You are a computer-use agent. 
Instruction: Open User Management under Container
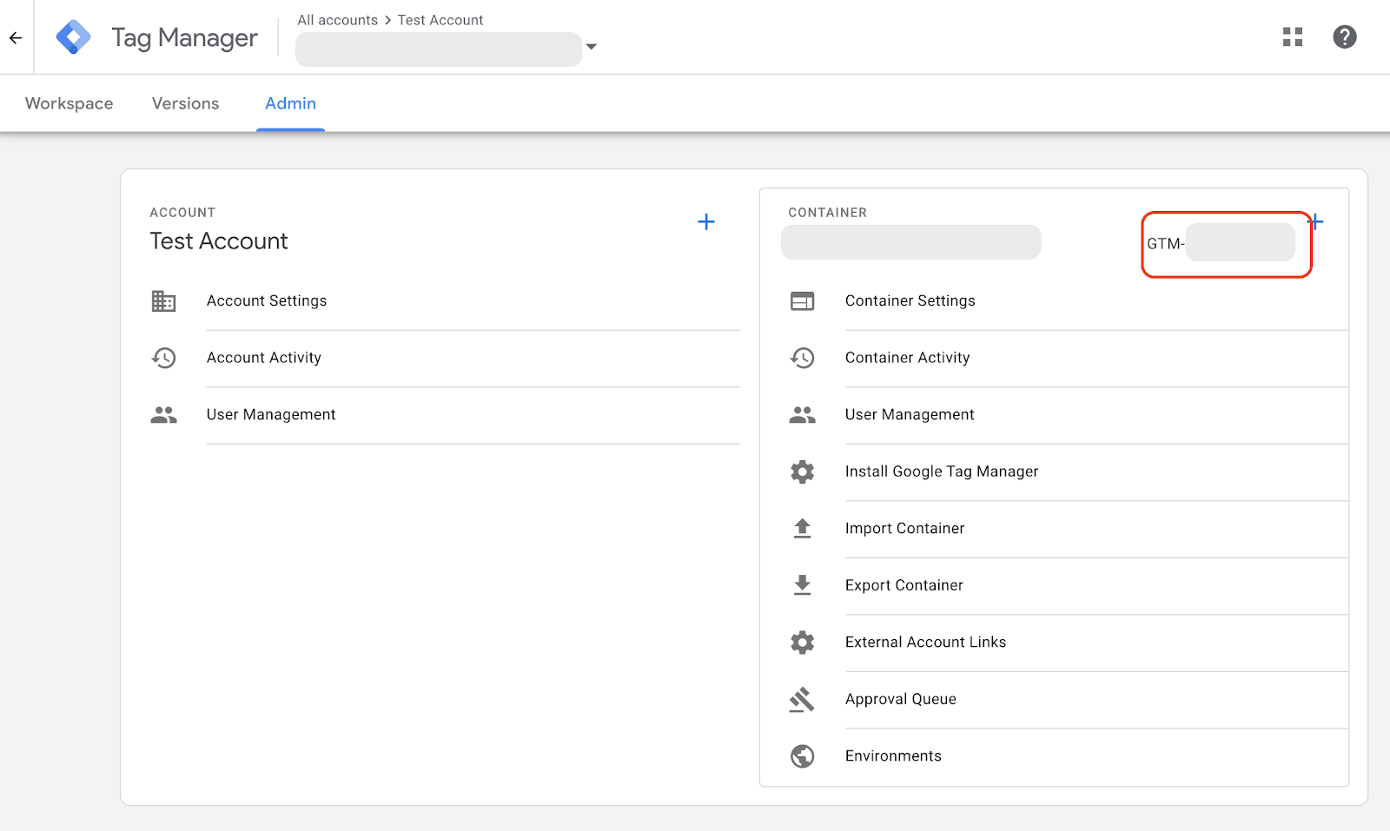(910, 415)
